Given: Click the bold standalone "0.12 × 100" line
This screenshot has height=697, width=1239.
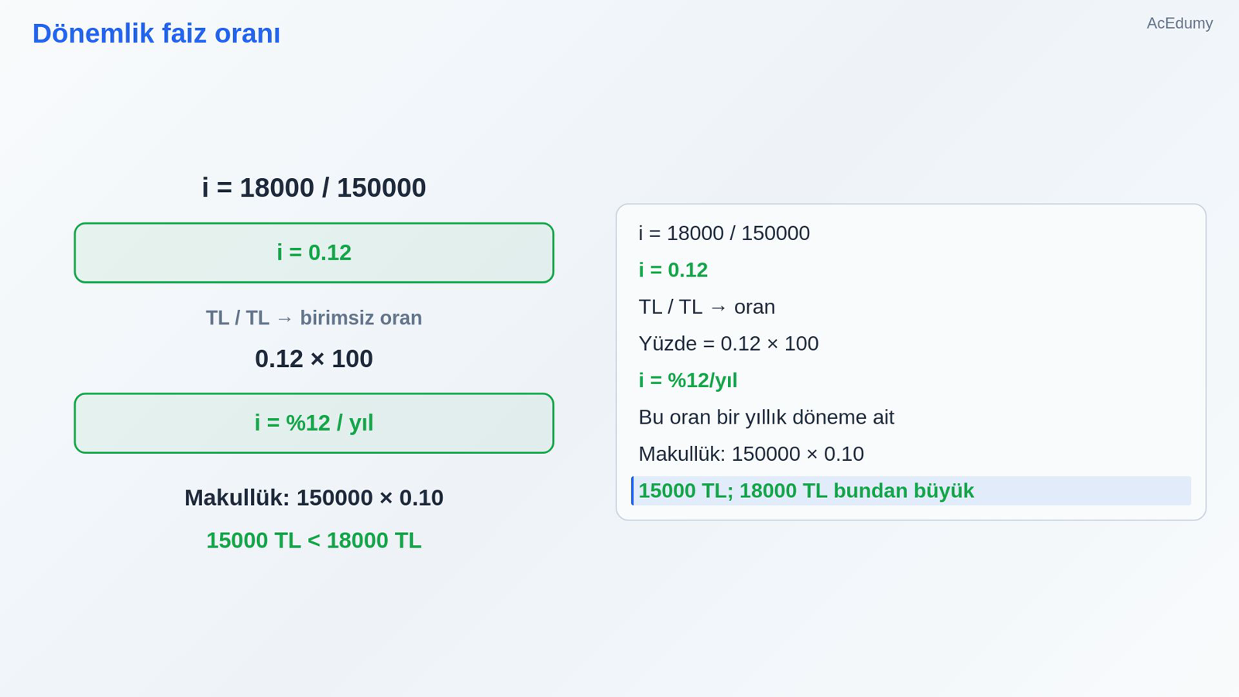Looking at the screenshot, I should coord(314,359).
